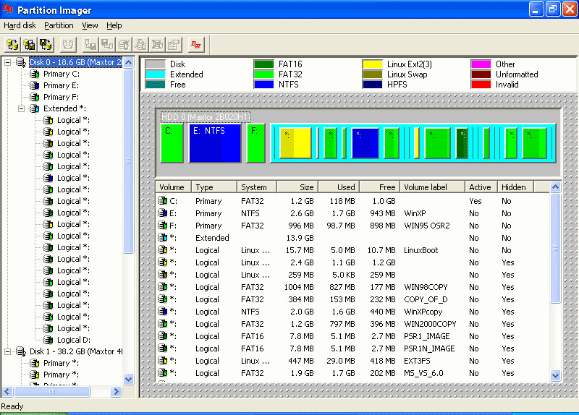The height and width of the screenshot is (415, 579).
Task: Select the green F: block in disk map
Action: click(x=256, y=143)
